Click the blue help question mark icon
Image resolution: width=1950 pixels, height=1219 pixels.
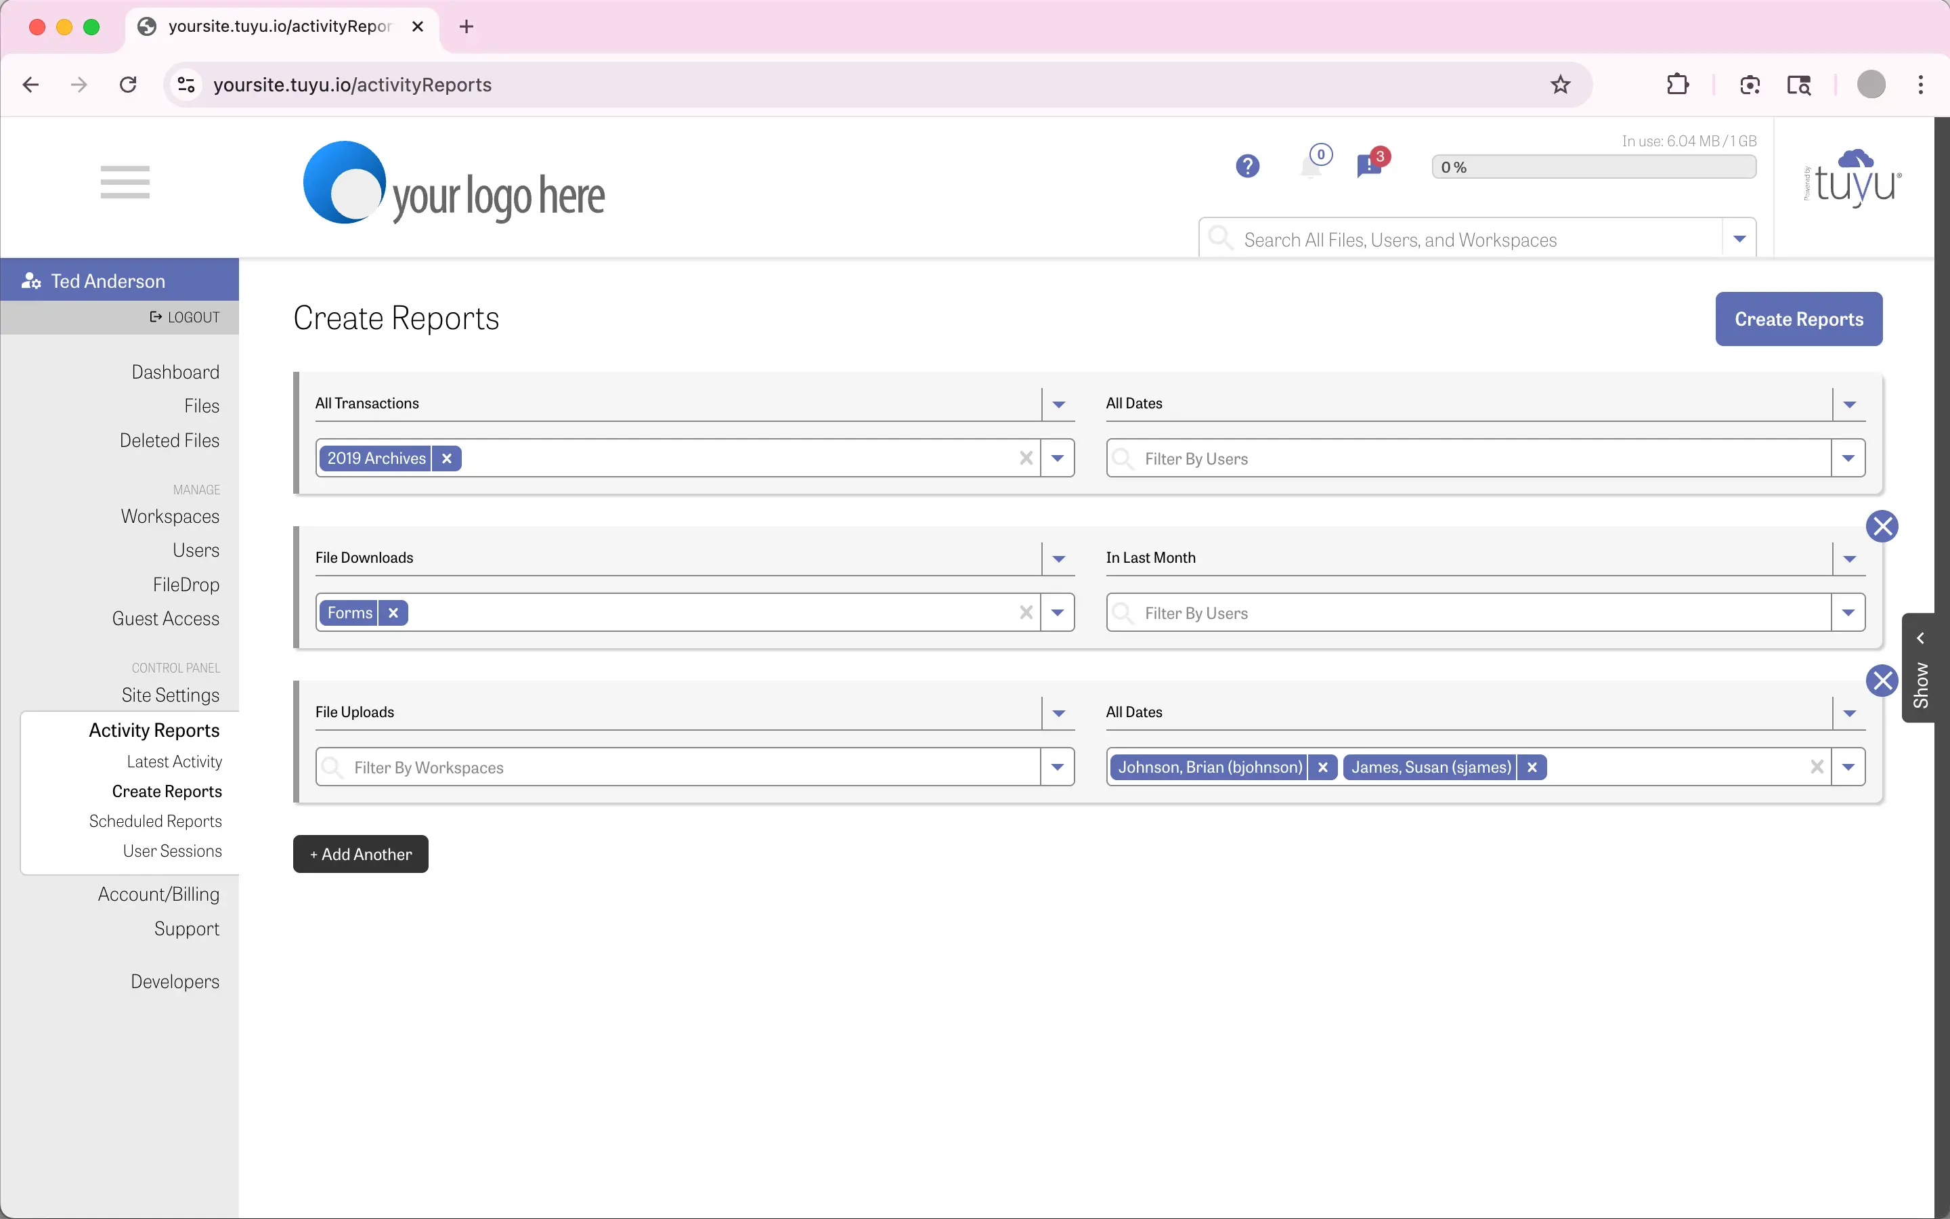(x=1247, y=167)
